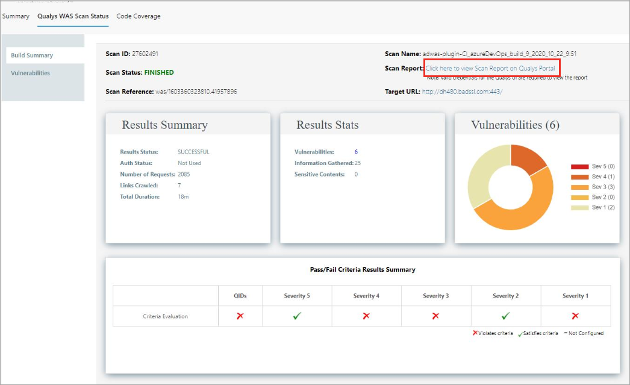
Task: Open the Code Coverage tab
Action: click(x=138, y=16)
